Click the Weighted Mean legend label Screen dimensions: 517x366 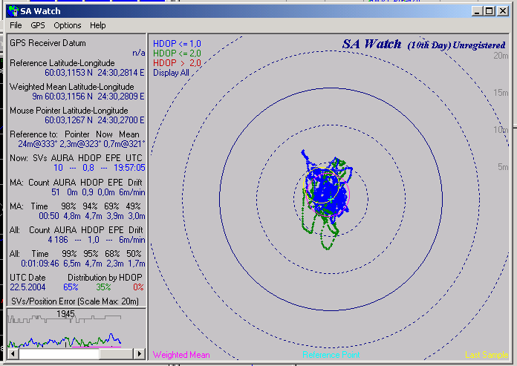(181, 355)
